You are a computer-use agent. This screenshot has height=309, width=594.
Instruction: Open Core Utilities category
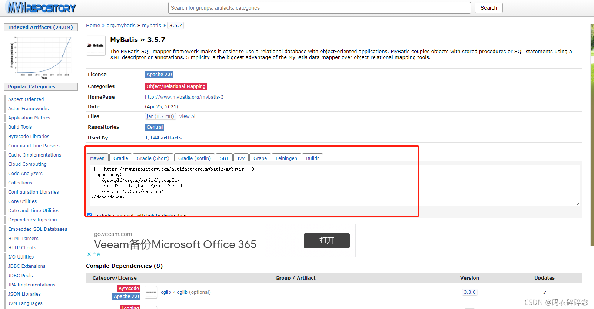click(23, 201)
